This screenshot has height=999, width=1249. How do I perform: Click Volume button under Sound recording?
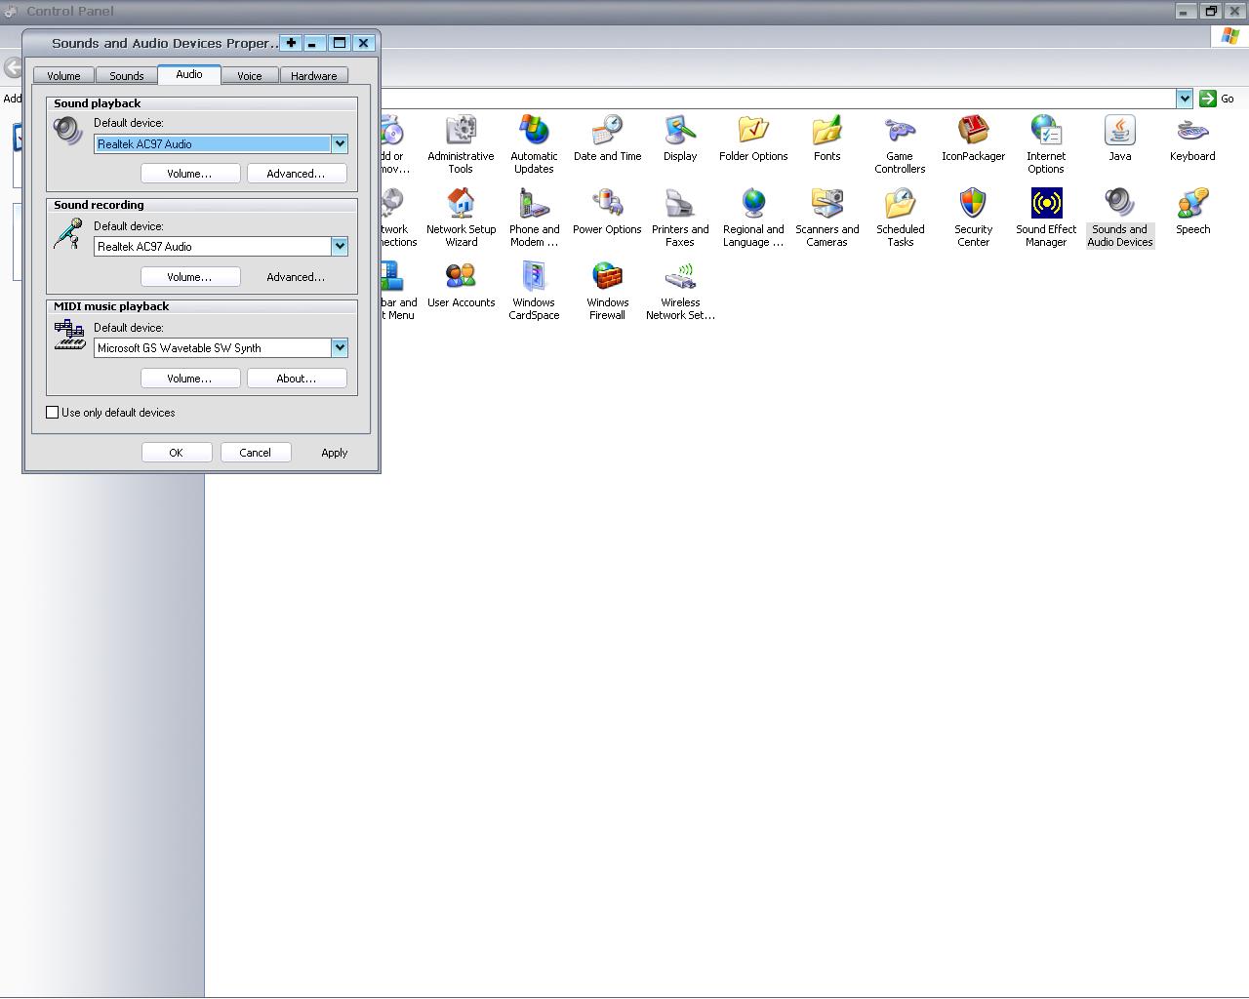pyautogui.click(x=190, y=277)
